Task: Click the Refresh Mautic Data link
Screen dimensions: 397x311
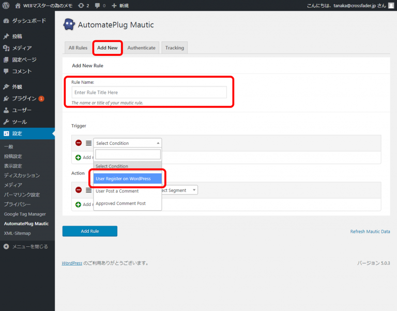Action: coord(370,231)
